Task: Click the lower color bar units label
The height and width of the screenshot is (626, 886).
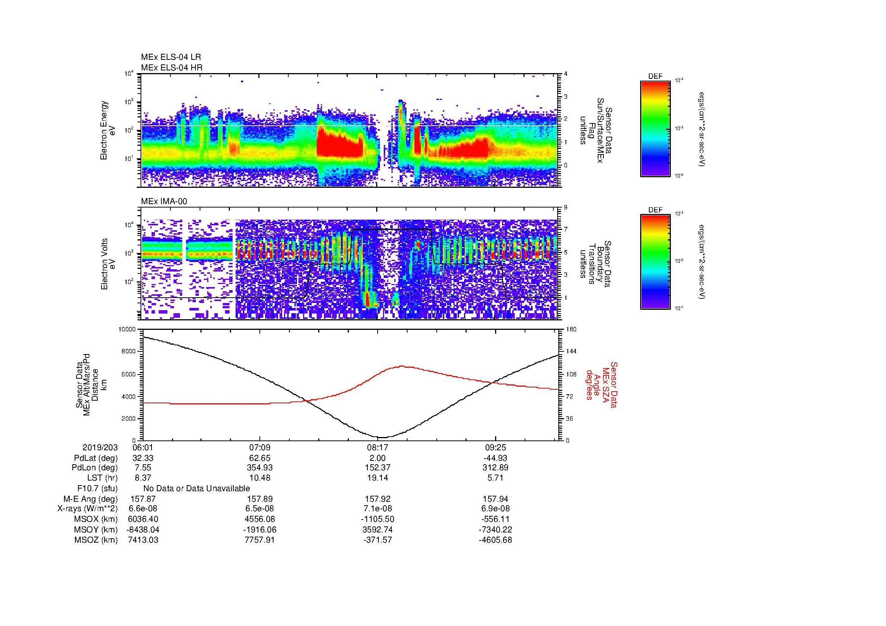Action: tap(702, 262)
